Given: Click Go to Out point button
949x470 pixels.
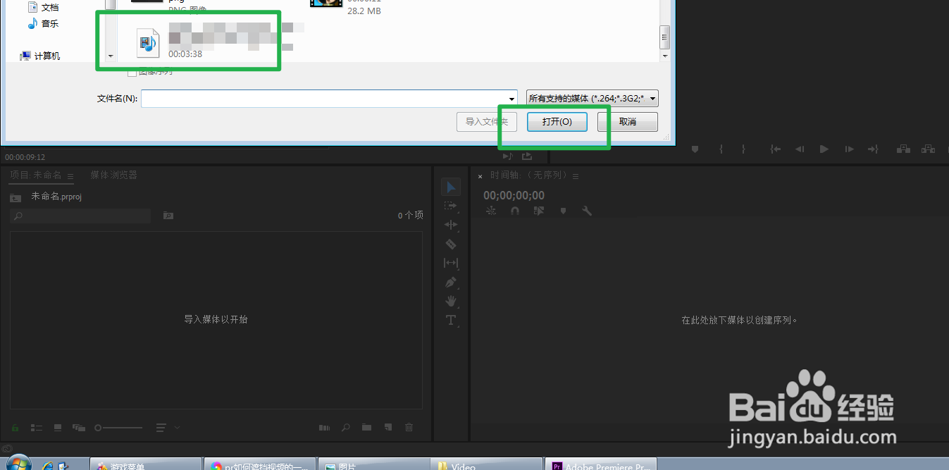Looking at the screenshot, I should [x=873, y=149].
